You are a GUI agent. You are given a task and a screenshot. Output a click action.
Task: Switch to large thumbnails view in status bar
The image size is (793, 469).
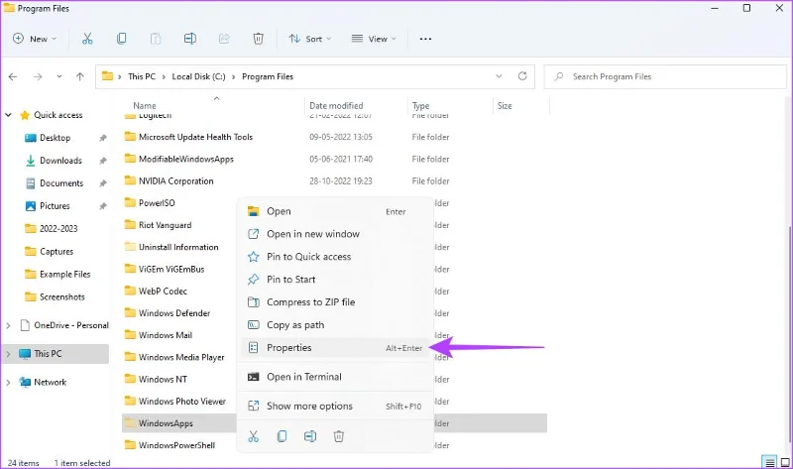tap(785, 462)
